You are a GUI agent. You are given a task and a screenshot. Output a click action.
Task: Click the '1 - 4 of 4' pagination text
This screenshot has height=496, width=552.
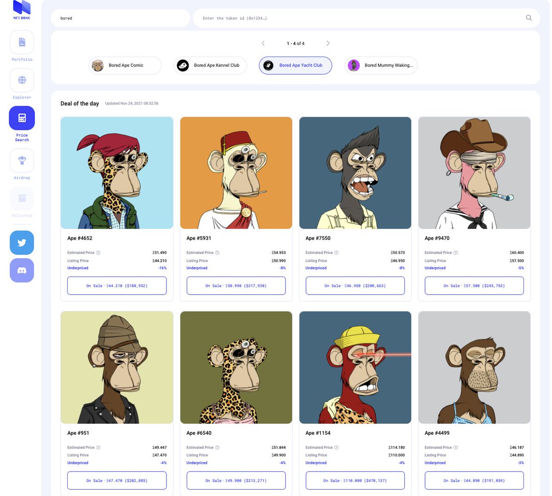[x=295, y=43]
